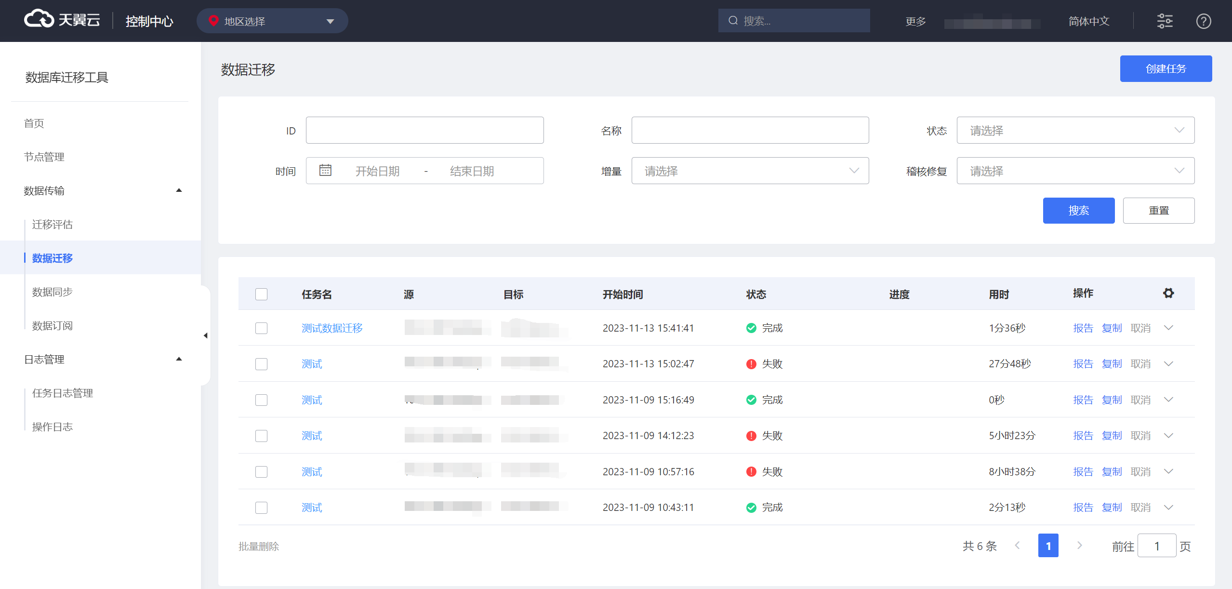The height and width of the screenshot is (589, 1232).
Task: Open 任务日志管理 in the sidebar
Action: (x=63, y=393)
